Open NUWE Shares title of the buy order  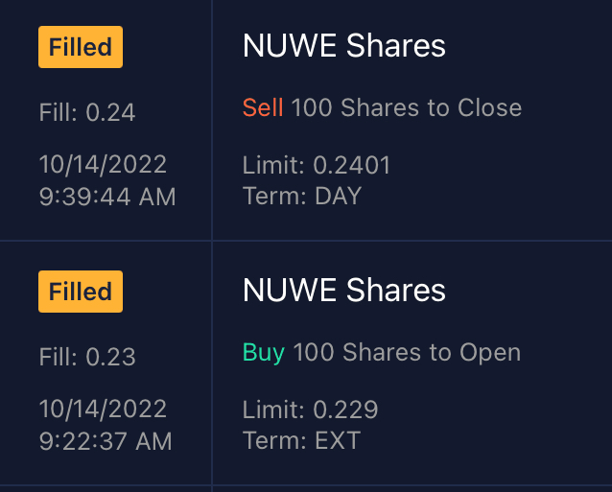[x=344, y=290]
